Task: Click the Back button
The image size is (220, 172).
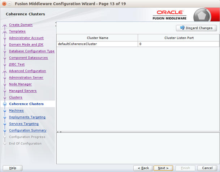Action: (143, 168)
